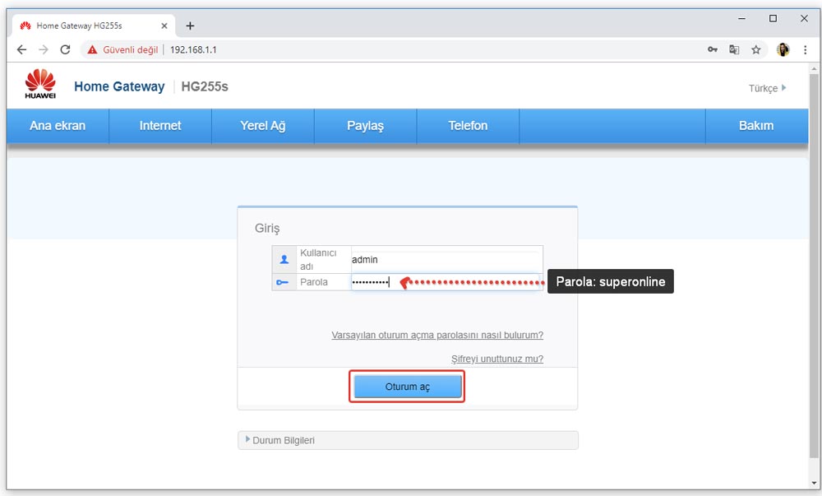
Task: Open the Chrome three-dot menu
Action: tap(805, 50)
